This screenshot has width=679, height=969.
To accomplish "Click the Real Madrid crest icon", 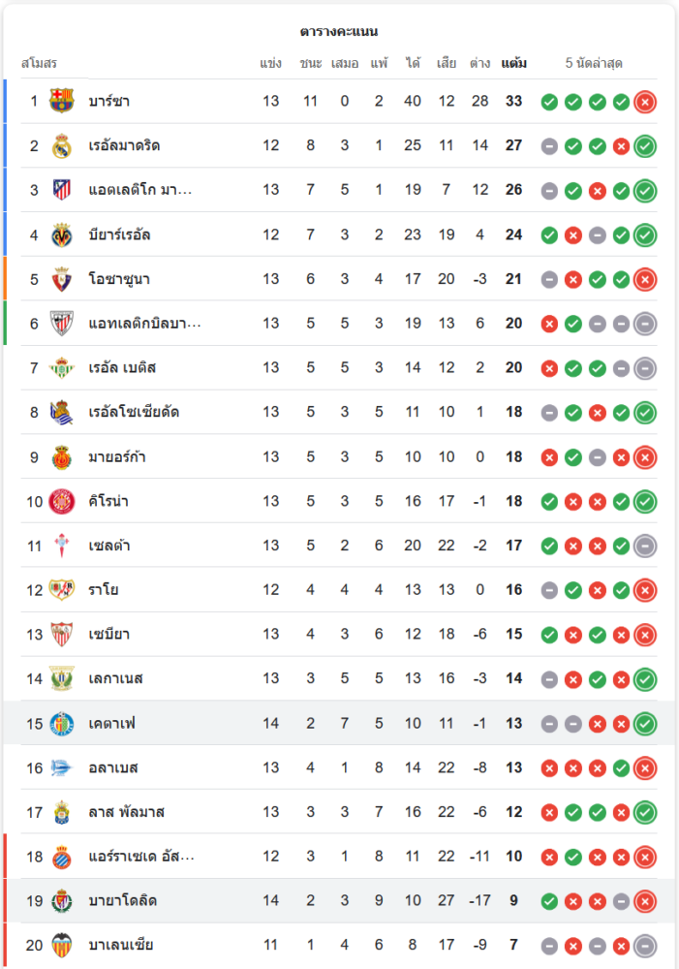I will pos(62,145).
